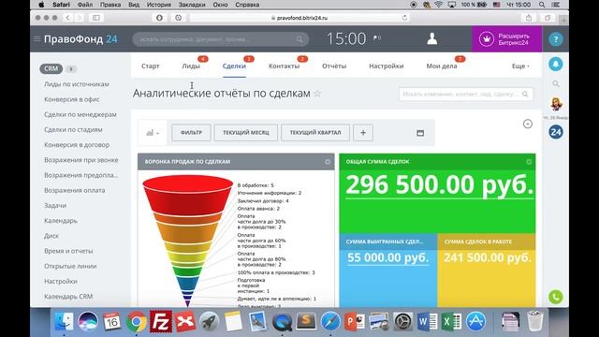The image size is (599, 337).
Task: Click the CRM search field near title
Action: click(x=466, y=94)
